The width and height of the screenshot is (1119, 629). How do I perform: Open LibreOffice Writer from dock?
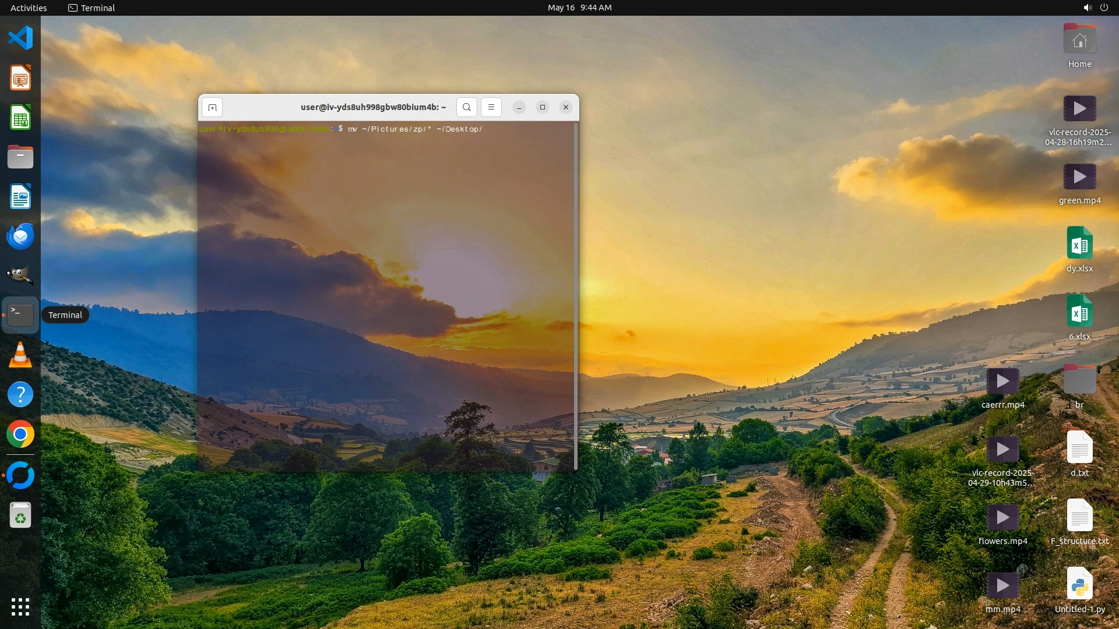(x=20, y=197)
